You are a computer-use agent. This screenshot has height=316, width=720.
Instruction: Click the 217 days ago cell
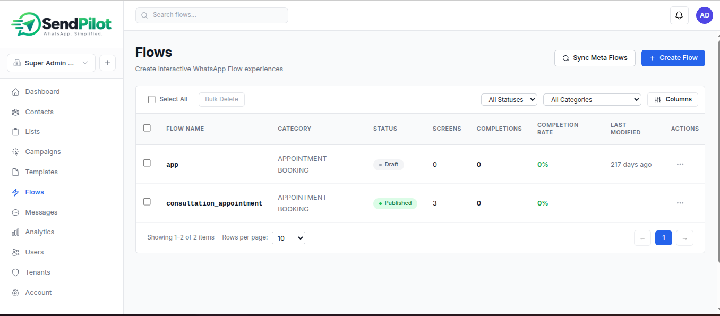tap(631, 165)
